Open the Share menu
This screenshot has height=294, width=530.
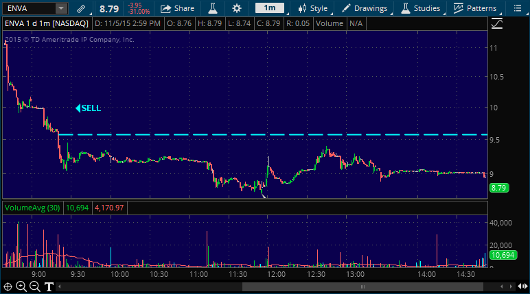pos(177,8)
